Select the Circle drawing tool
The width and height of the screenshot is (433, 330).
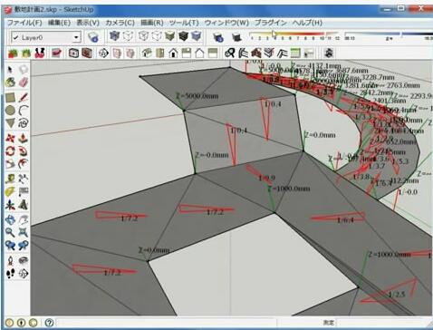[10, 111]
